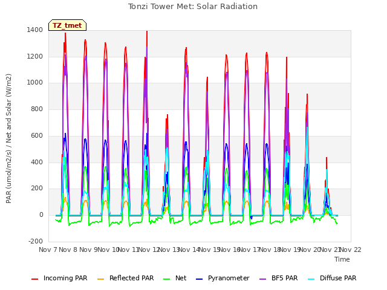
Task: Click the Nov 13 x-axis tick label
Action: (169, 250)
